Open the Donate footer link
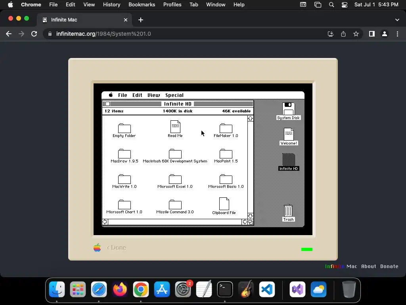 389,266
